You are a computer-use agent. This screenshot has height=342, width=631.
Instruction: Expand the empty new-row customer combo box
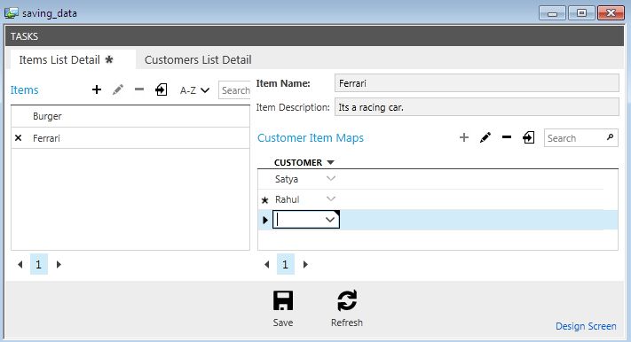coord(330,220)
